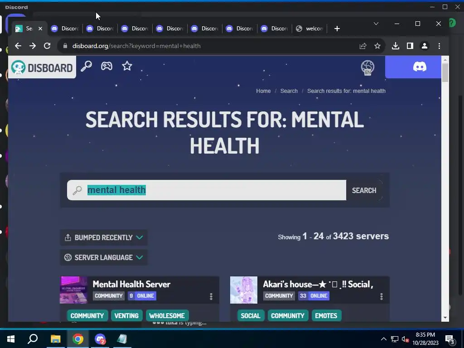Open the Chrome three-dot menu
Screen dimensions: 464x348
tap(439, 46)
